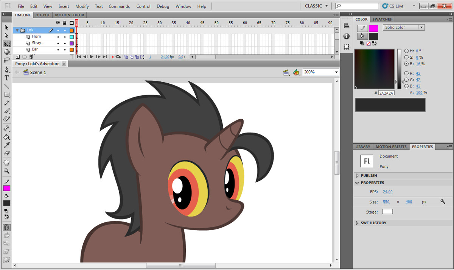The width and height of the screenshot is (454, 270).
Task: Close the Pony : Loki's Adventure document tab
Action: (x=64, y=64)
